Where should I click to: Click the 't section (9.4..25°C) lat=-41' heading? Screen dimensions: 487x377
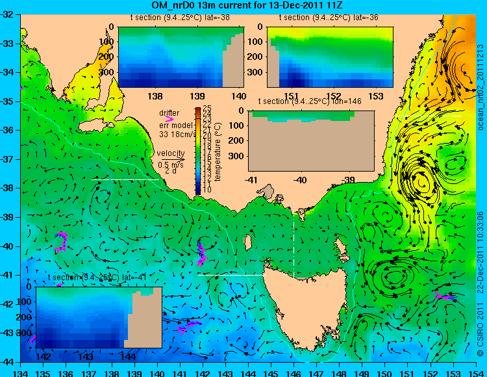tap(97, 277)
